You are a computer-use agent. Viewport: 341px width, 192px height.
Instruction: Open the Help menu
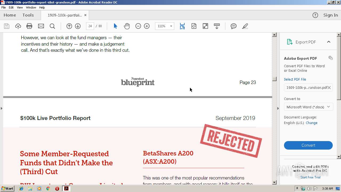coord(42,7)
